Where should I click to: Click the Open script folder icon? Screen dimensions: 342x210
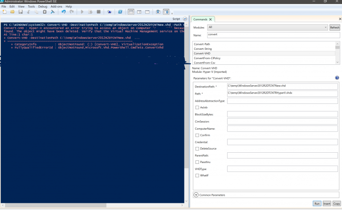[12, 12]
